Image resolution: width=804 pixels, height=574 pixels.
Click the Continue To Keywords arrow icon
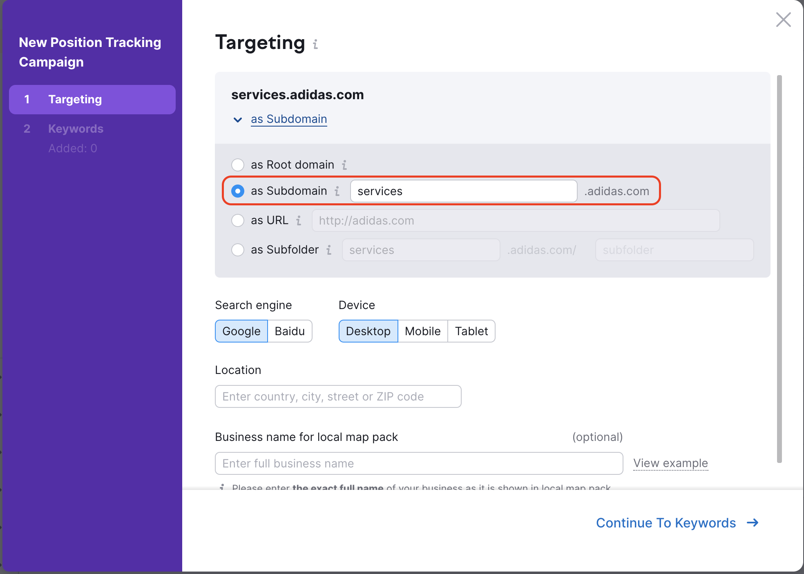(x=753, y=523)
